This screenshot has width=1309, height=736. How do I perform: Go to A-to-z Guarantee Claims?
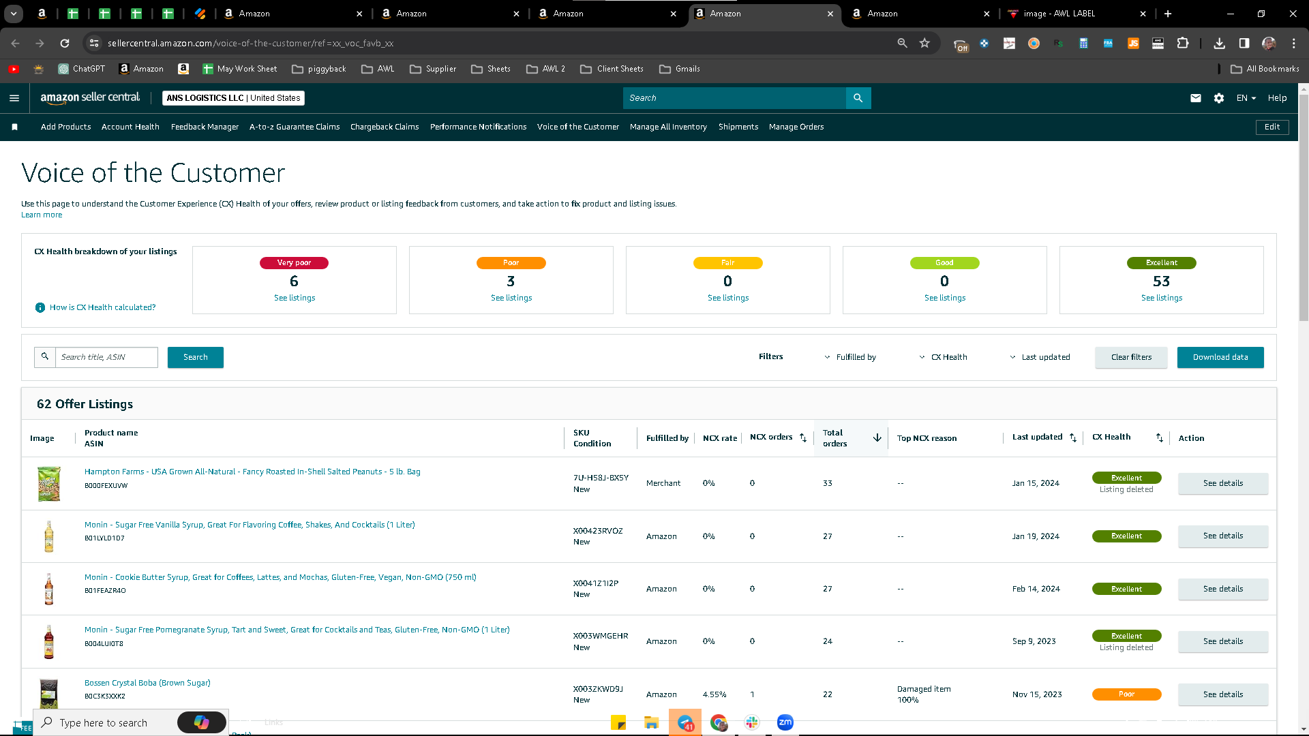(295, 127)
